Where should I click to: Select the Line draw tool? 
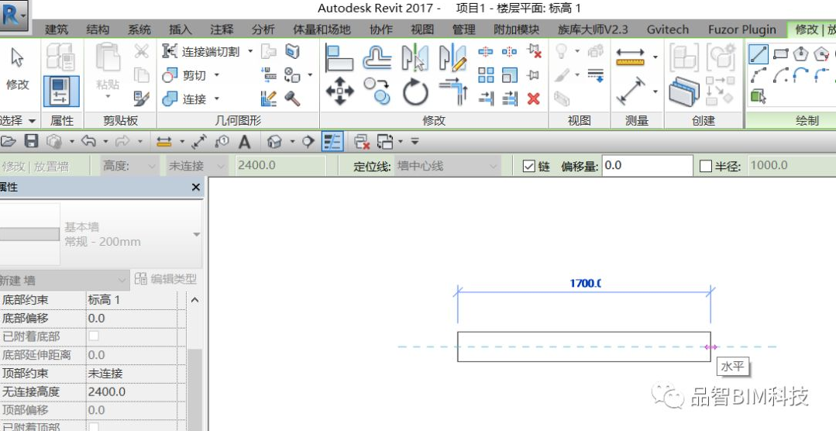[x=759, y=54]
